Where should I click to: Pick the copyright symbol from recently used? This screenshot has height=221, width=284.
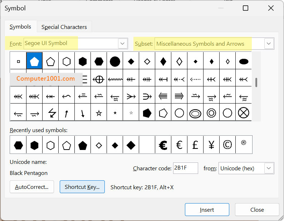click(x=227, y=145)
